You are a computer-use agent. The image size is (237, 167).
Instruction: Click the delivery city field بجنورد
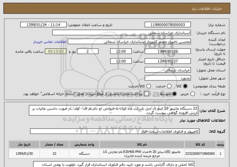(x=167, y=78)
